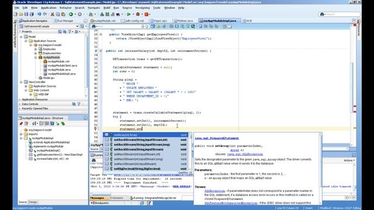The width and height of the screenshot is (374, 210).
Task: Expand the WEB-INF folder node
Action: coord(31,94)
